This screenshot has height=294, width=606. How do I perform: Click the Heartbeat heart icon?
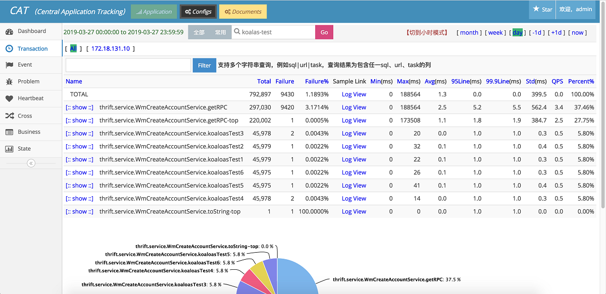click(x=9, y=99)
